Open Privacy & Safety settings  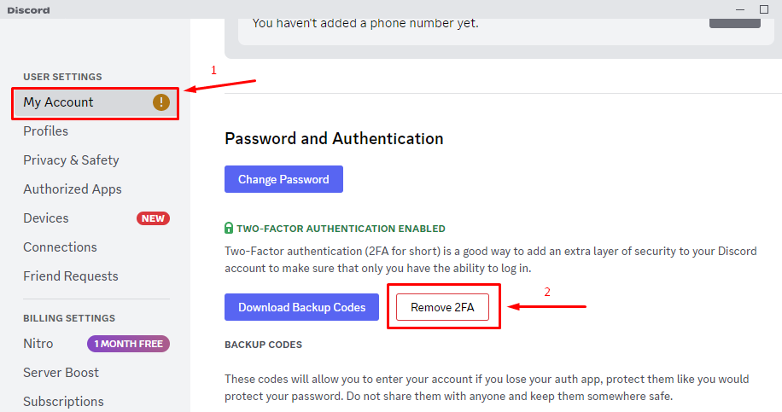point(96,160)
